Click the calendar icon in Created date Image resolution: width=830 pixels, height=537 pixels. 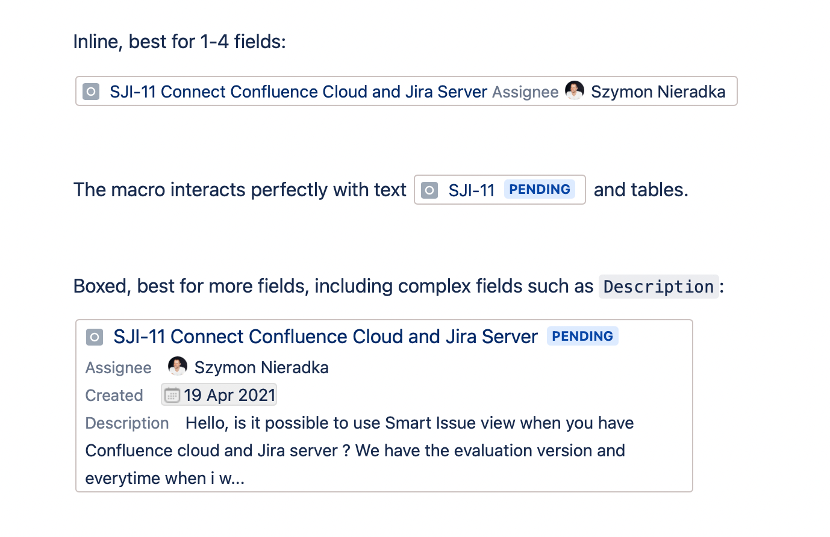tap(172, 395)
